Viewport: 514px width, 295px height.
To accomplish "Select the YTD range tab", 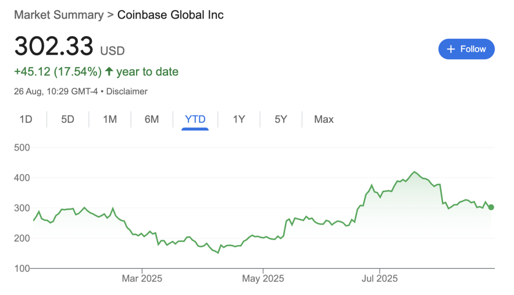I will 195,119.
